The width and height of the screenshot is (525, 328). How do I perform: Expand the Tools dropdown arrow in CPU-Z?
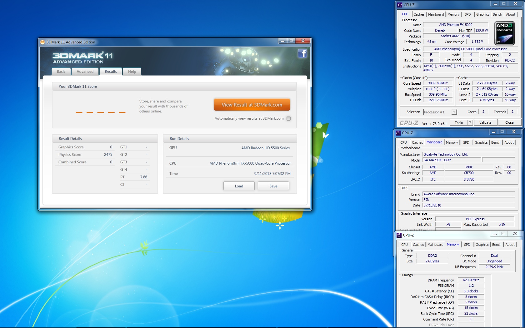[x=470, y=122]
